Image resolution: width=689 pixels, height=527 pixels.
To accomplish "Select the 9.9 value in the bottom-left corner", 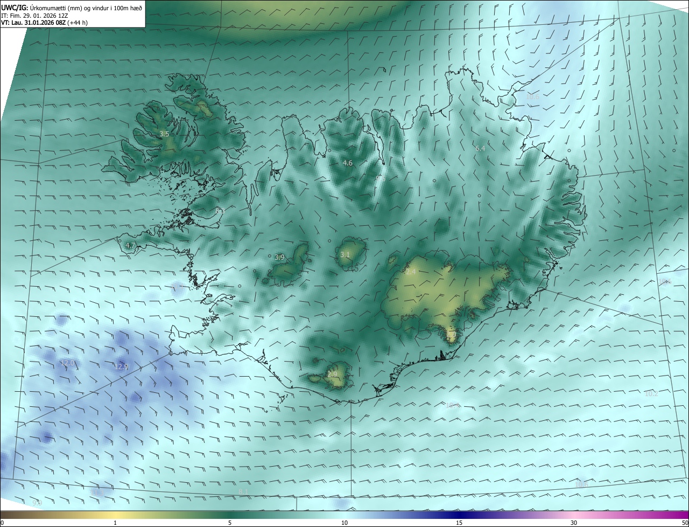I will point(37,503).
